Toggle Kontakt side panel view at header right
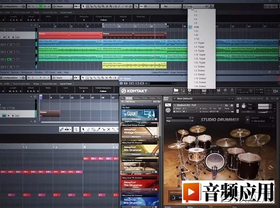The width and height of the screenshot is (280, 208). 275,91
